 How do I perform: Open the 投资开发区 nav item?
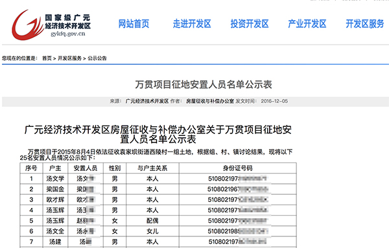point(250,24)
